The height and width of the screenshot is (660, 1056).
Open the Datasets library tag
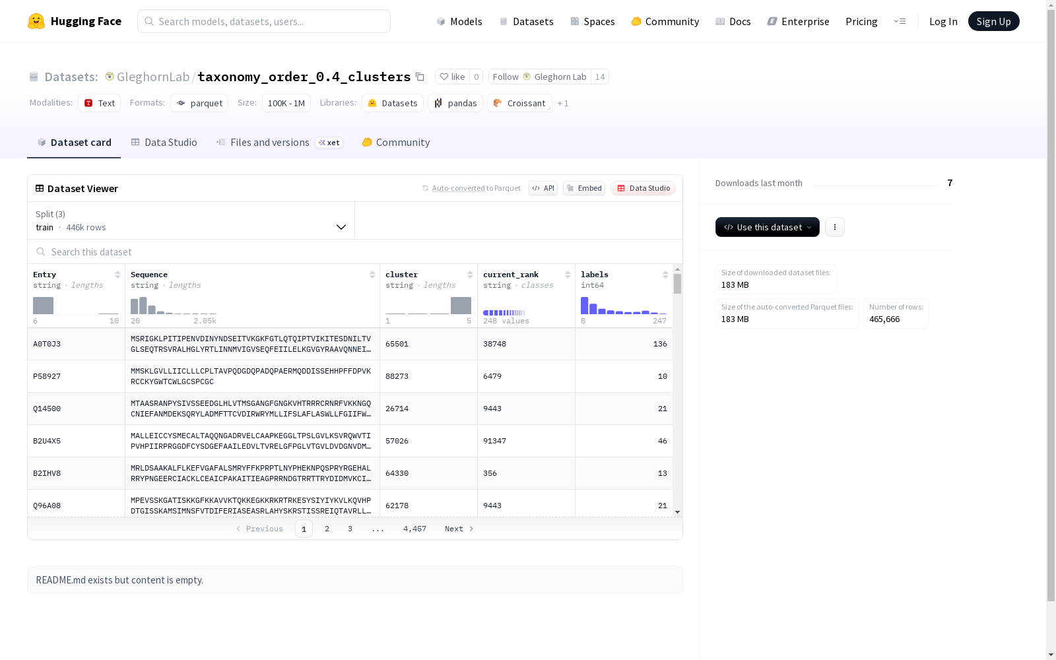tap(393, 103)
